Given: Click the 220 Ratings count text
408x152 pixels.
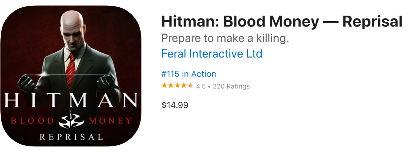Looking at the screenshot, I should click(231, 86).
